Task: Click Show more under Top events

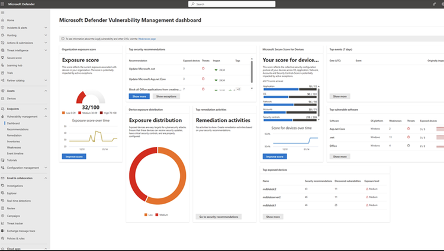Action: 340,96
